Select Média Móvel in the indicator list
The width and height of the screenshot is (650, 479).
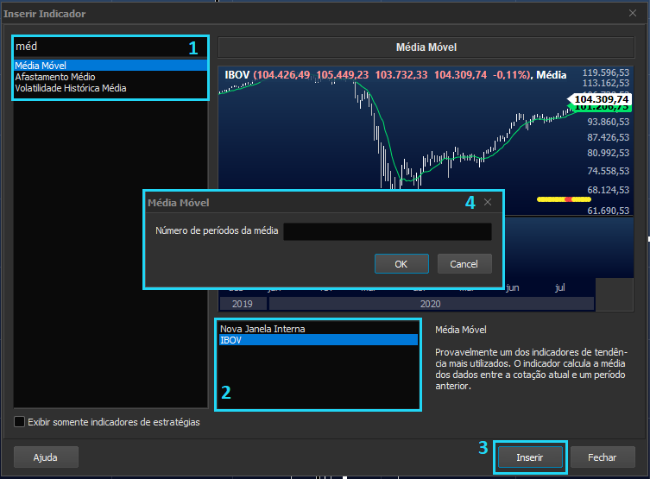(x=110, y=66)
